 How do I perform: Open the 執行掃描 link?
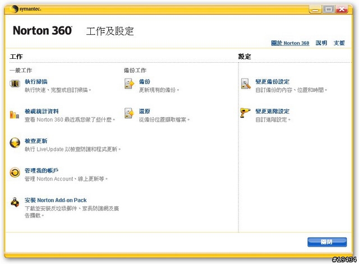(36, 82)
